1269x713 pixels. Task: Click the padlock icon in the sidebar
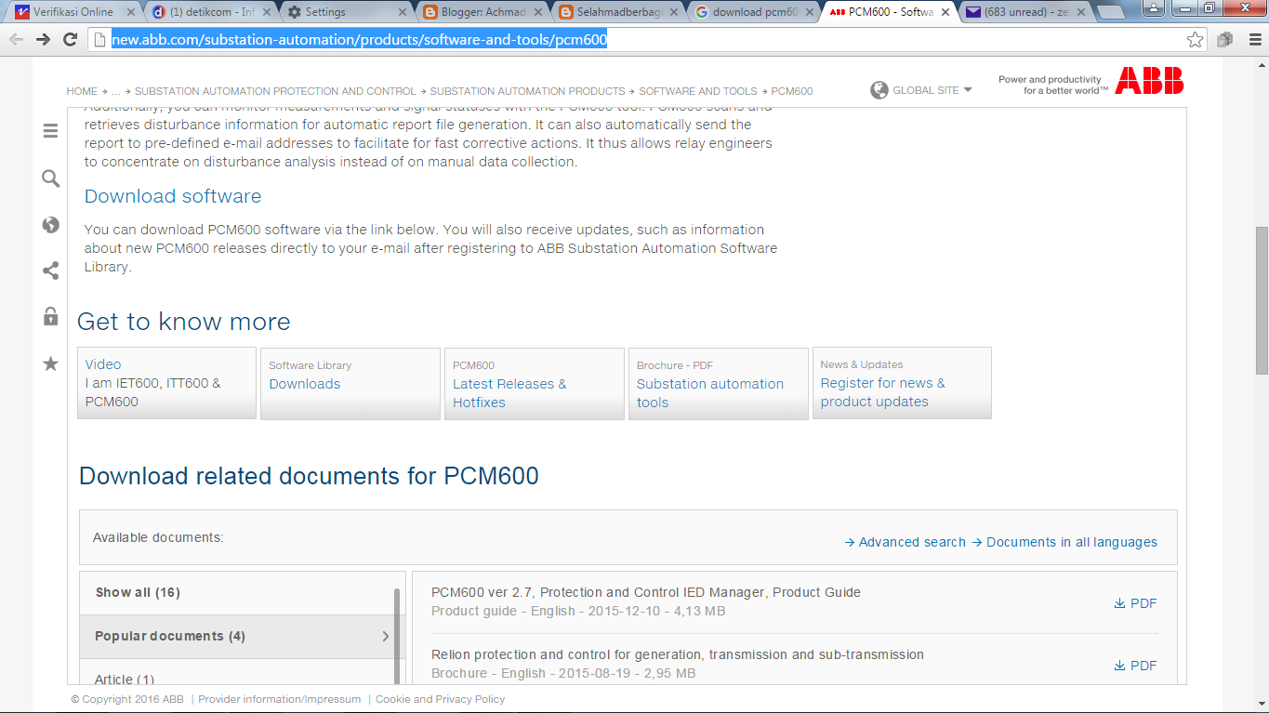point(50,317)
